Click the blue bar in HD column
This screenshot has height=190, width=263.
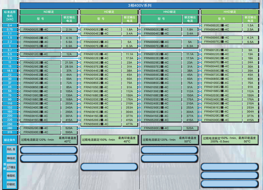[x=109, y=167]
